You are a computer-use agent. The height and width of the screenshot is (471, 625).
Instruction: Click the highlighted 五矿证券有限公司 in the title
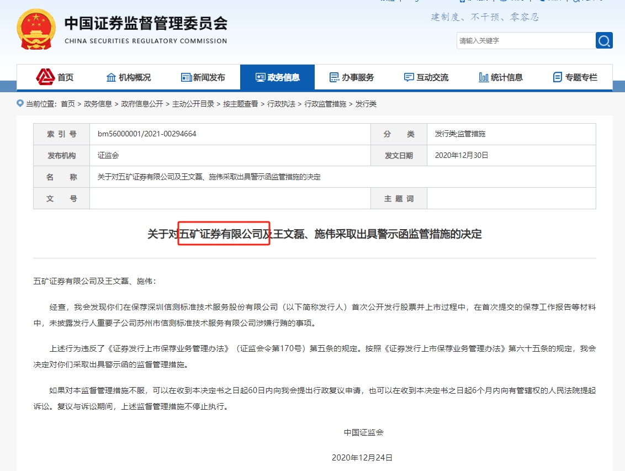pyautogui.click(x=224, y=235)
